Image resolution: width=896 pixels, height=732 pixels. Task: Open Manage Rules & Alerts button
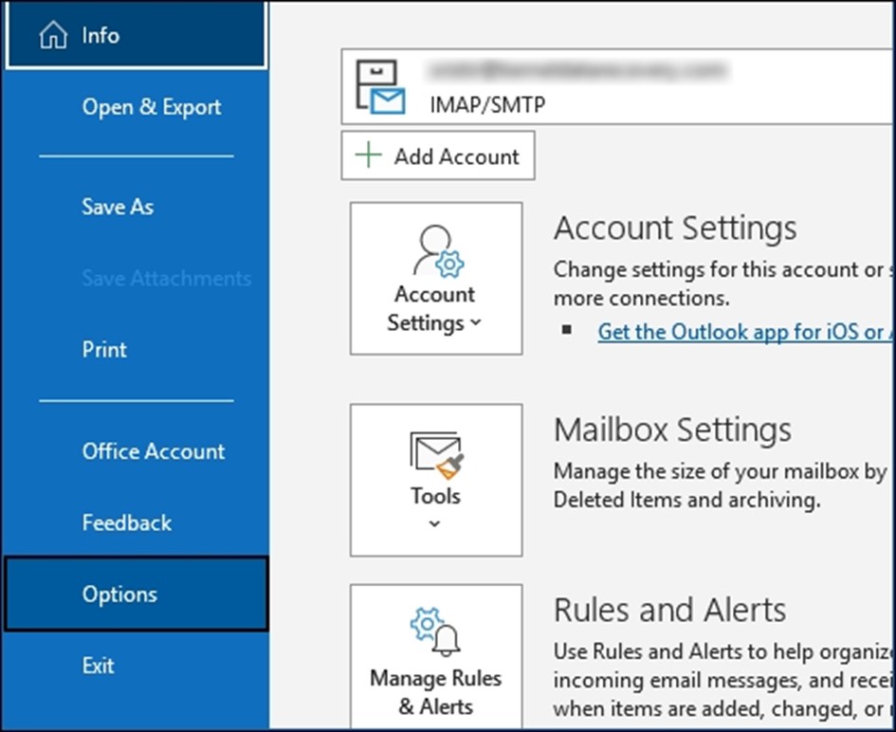click(436, 658)
